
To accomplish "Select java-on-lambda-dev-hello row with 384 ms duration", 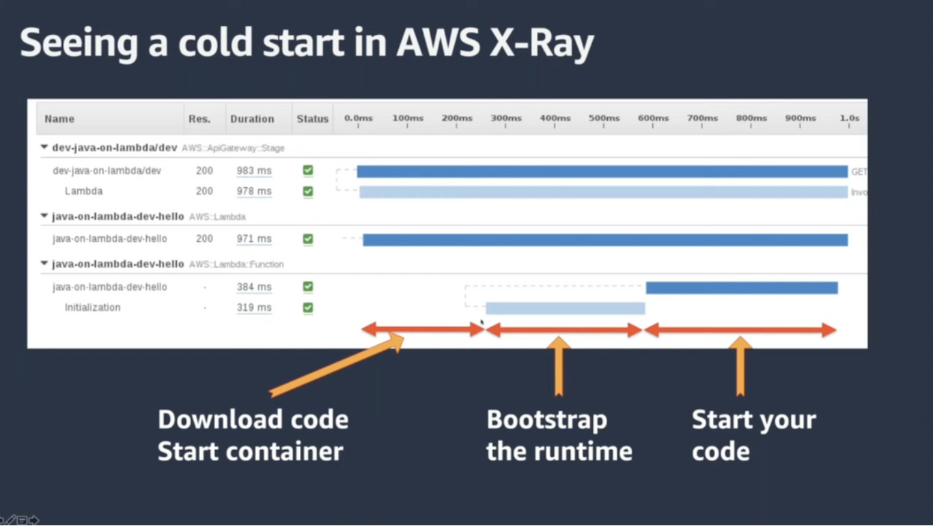I will point(110,287).
